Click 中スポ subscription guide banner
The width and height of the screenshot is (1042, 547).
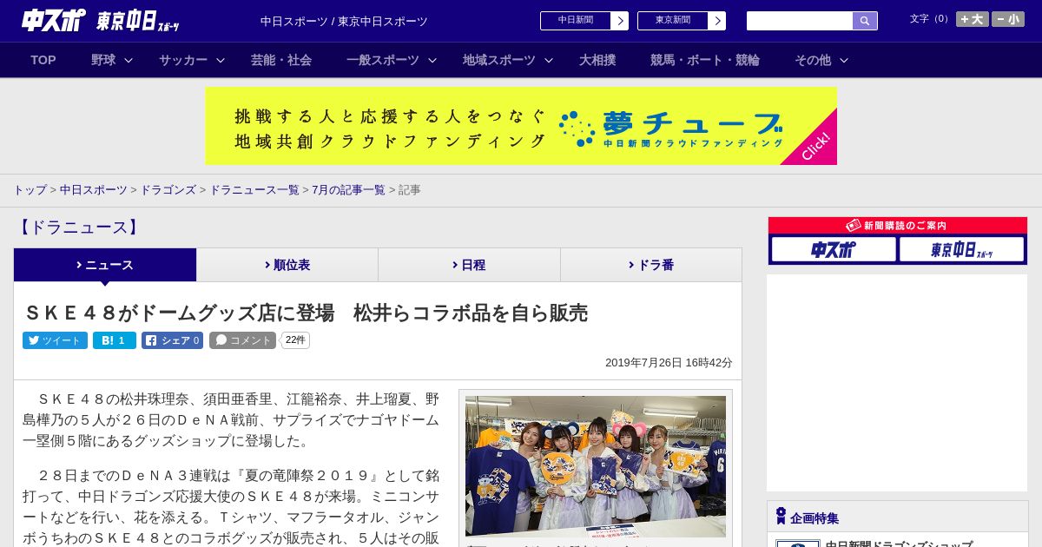(834, 249)
